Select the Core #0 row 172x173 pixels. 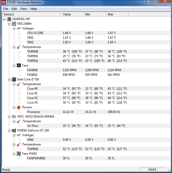[99, 89]
